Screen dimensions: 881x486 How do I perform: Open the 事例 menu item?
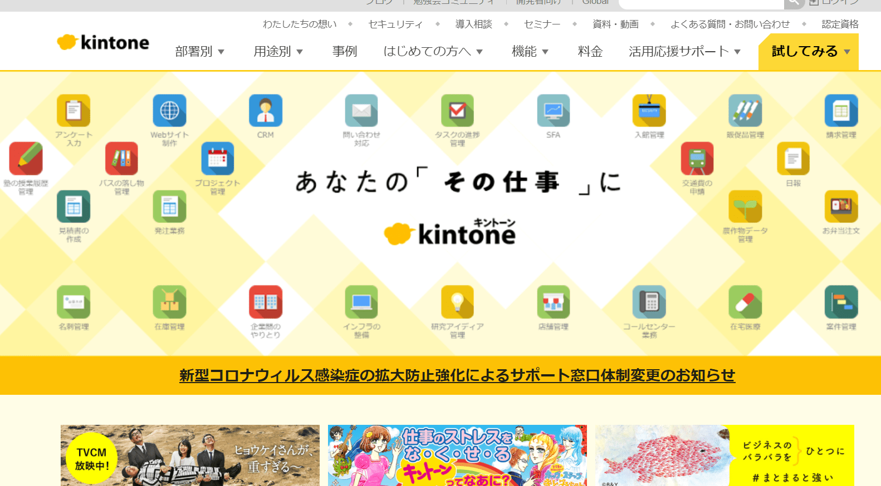point(345,52)
